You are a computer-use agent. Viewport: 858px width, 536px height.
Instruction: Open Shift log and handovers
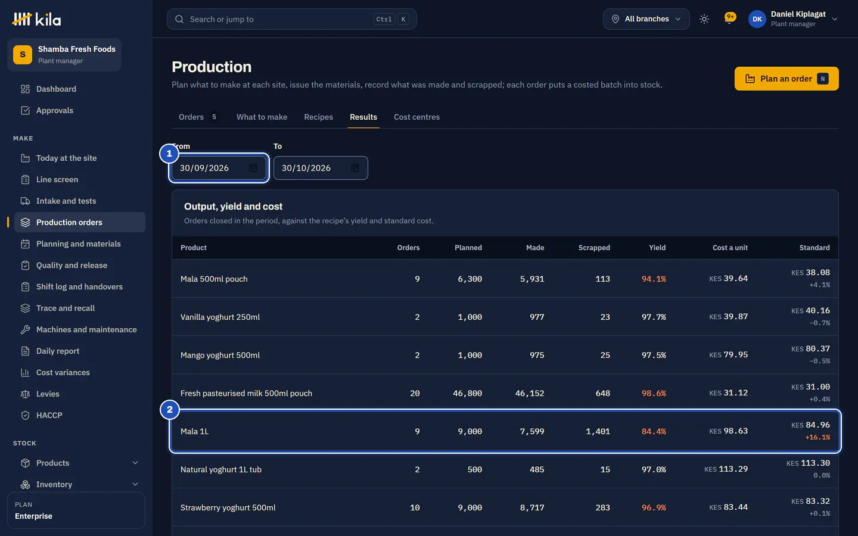tap(80, 286)
